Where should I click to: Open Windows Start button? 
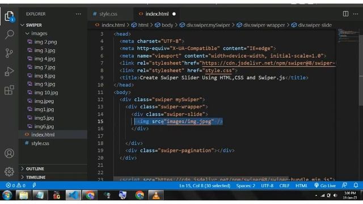[x=7, y=195]
